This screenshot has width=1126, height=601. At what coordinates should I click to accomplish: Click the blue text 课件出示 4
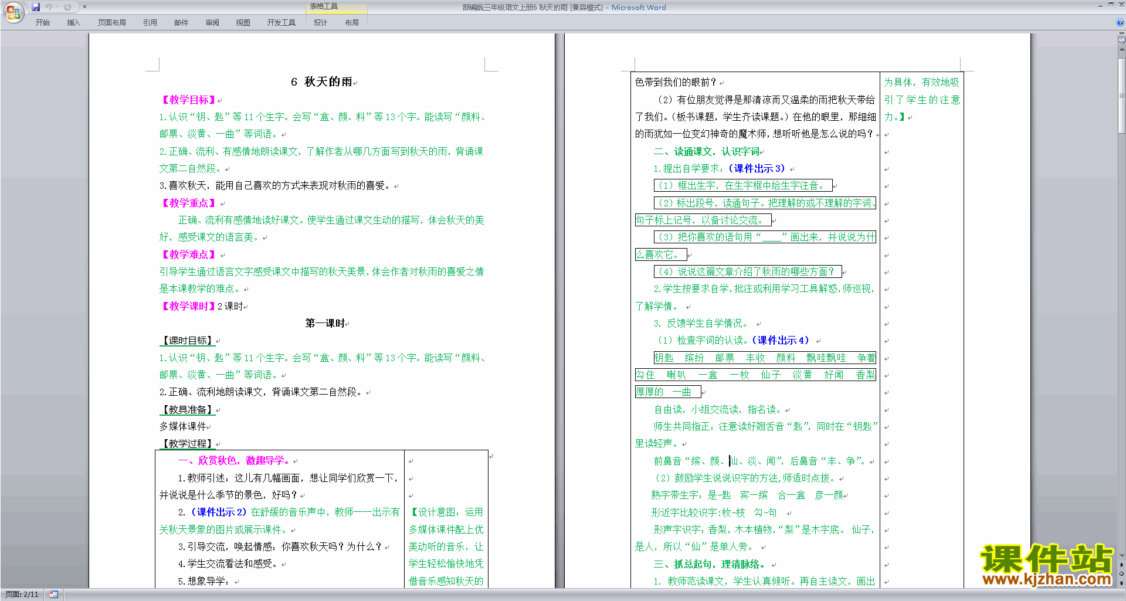(x=781, y=340)
